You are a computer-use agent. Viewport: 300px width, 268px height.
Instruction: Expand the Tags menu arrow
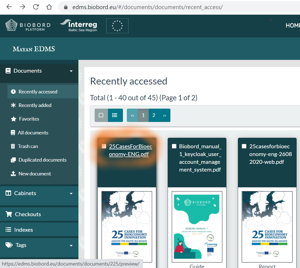pyautogui.click(x=71, y=246)
